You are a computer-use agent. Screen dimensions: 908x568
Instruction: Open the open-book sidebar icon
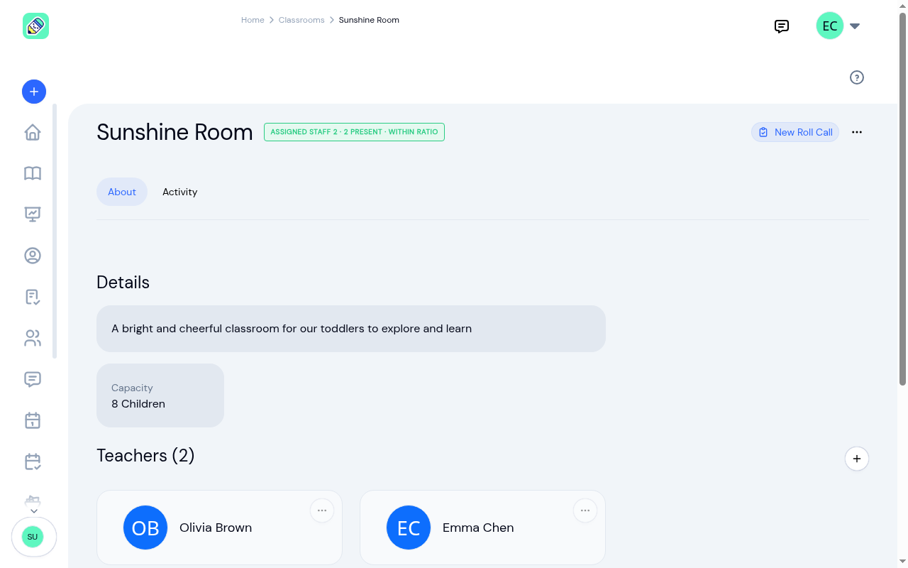point(33,173)
